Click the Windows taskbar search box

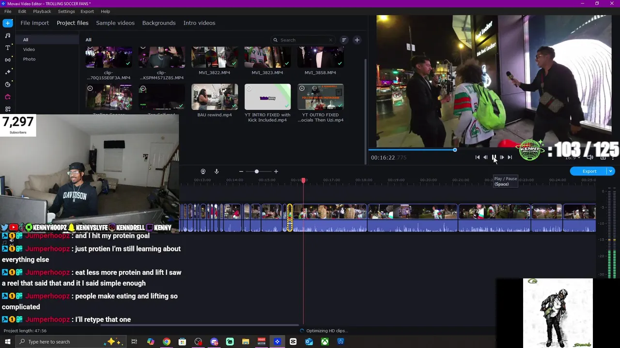71,342
